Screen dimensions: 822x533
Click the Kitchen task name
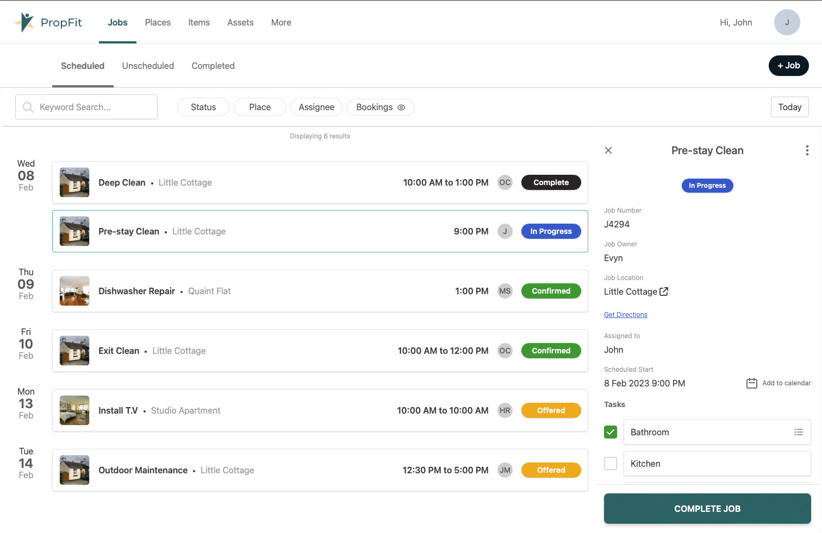pyautogui.click(x=645, y=464)
